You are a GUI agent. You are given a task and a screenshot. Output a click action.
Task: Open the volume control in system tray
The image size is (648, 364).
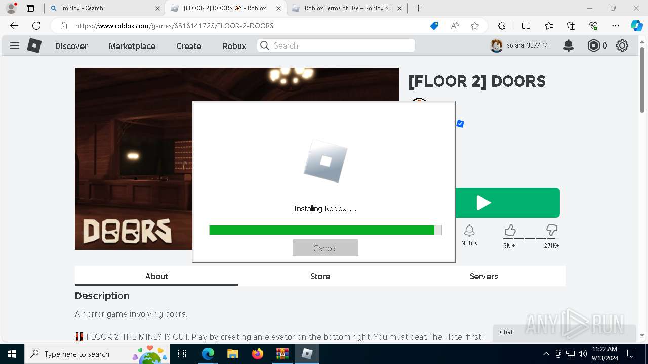583,354
